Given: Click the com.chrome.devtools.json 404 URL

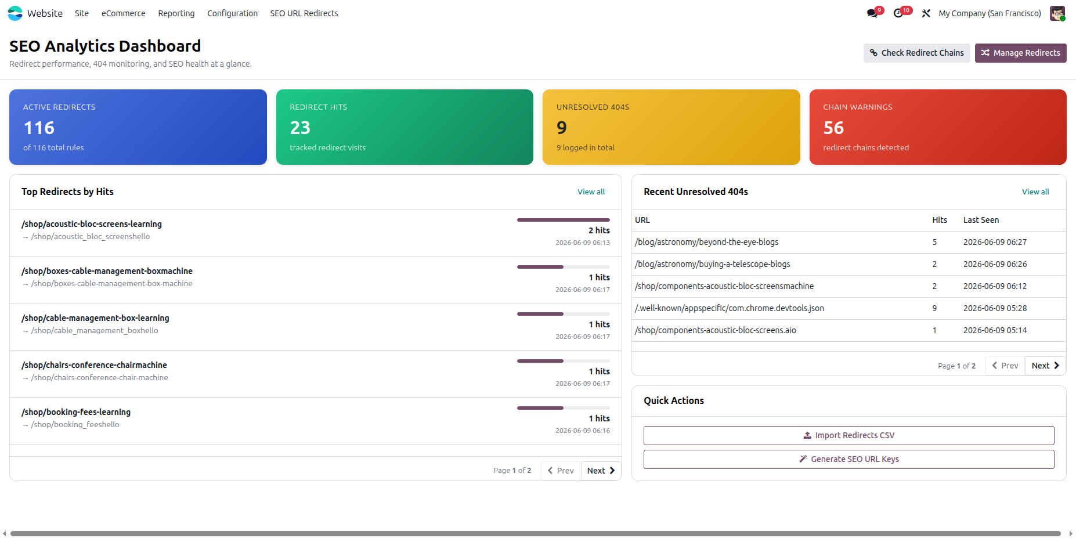Looking at the screenshot, I should click(x=730, y=308).
